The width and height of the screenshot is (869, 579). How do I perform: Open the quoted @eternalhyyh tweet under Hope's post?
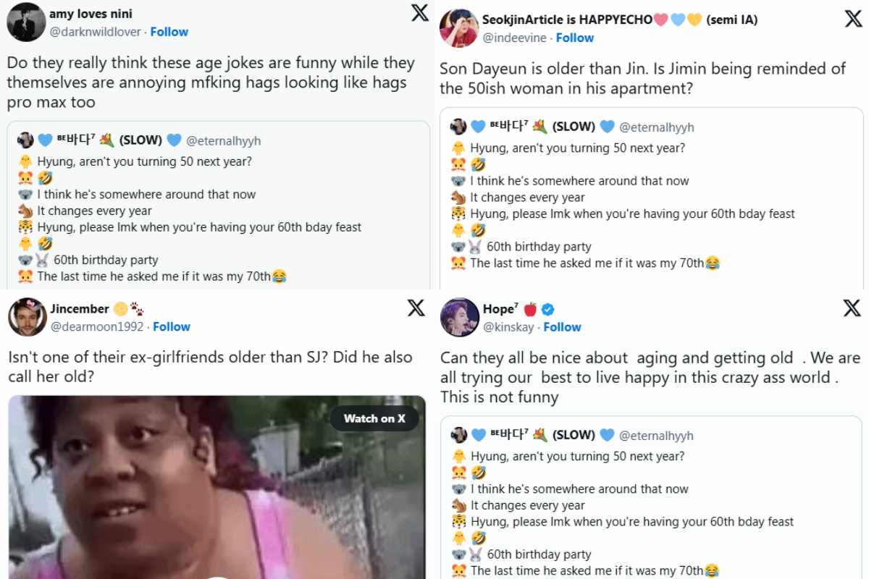(x=652, y=498)
